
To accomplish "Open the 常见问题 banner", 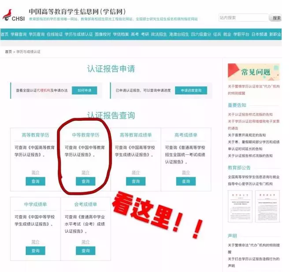I will tap(254, 72).
